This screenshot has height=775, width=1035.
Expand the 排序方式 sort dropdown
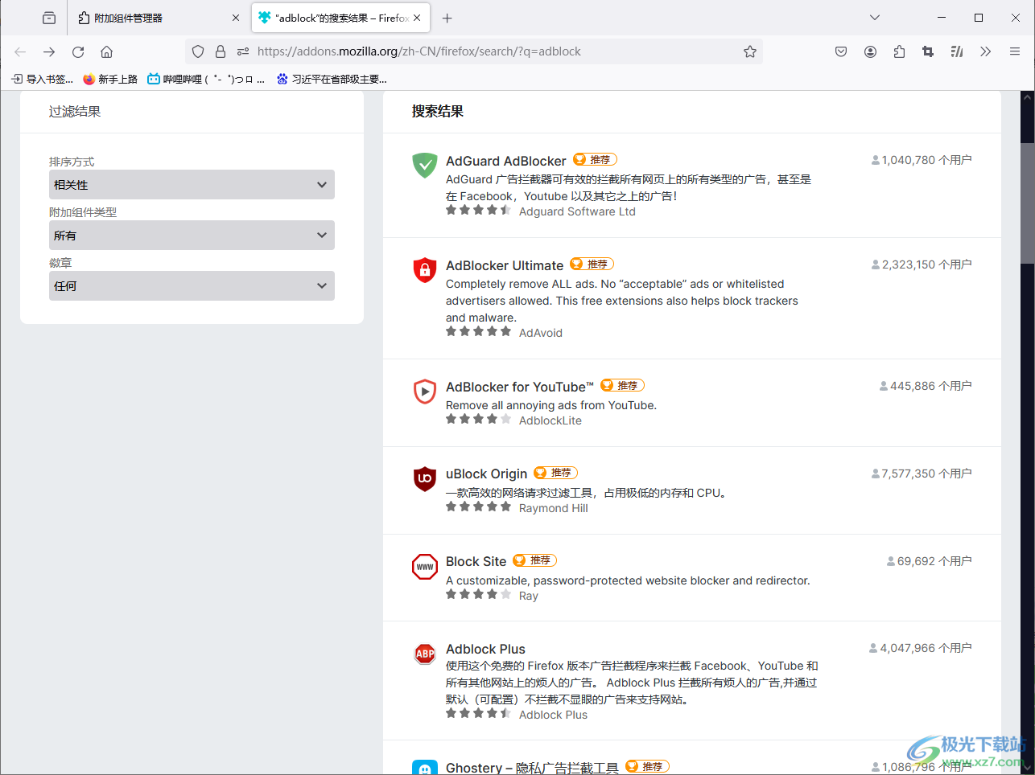point(192,185)
